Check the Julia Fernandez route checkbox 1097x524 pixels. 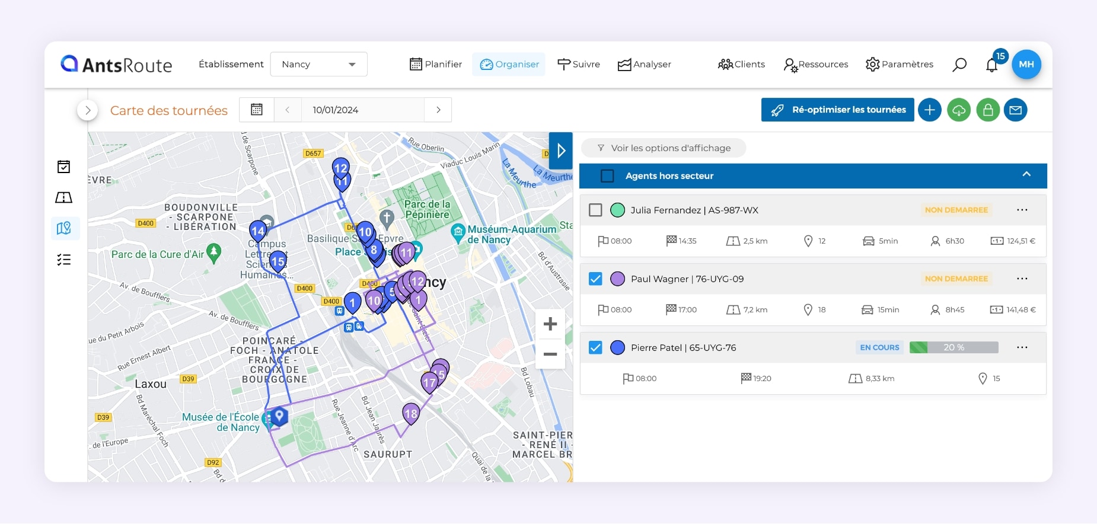(x=595, y=210)
